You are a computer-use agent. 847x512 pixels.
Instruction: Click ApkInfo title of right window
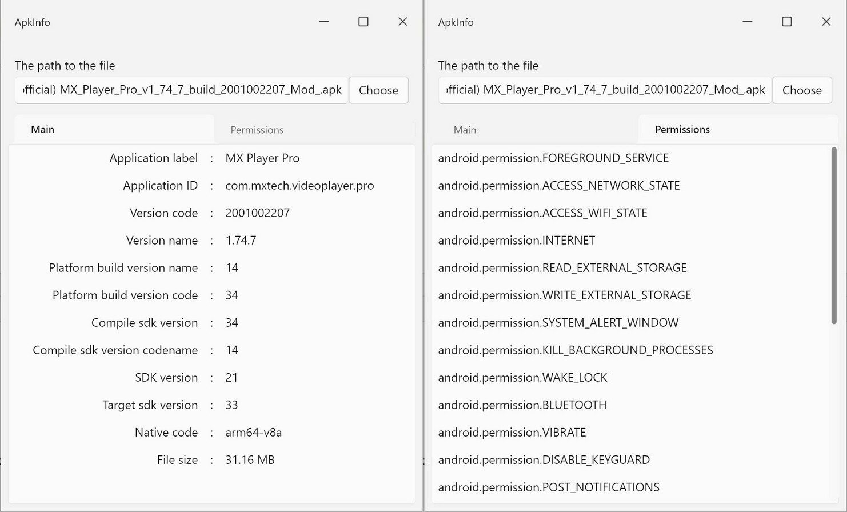pyautogui.click(x=456, y=22)
